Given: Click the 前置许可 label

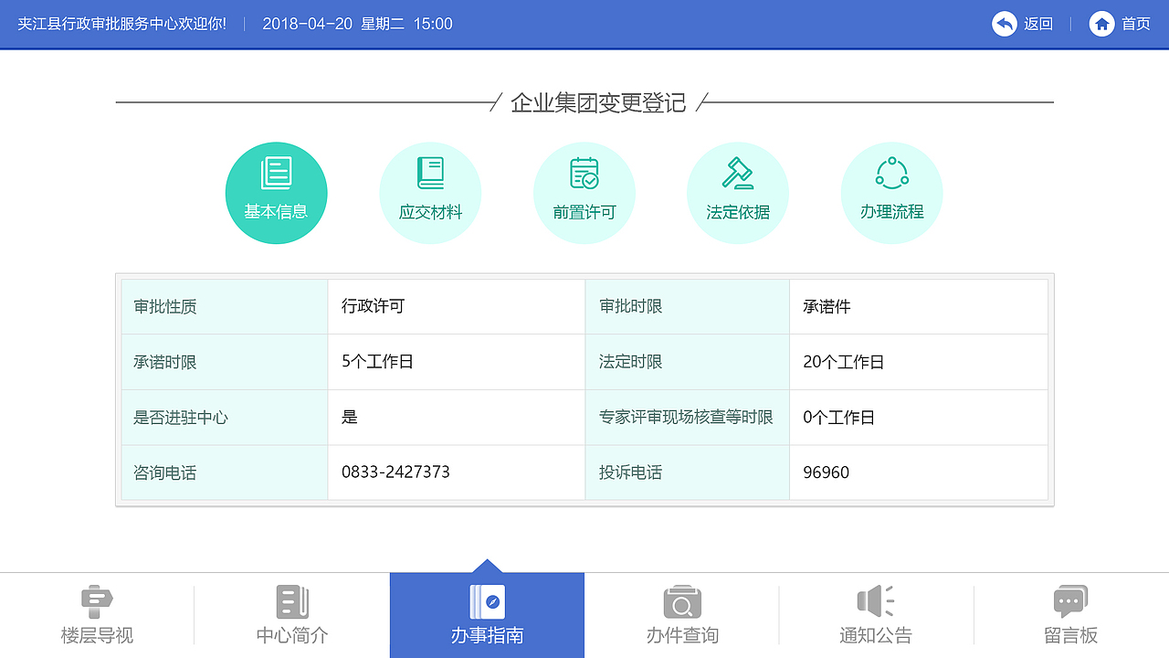Looking at the screenshot, I should pos(584,212).
